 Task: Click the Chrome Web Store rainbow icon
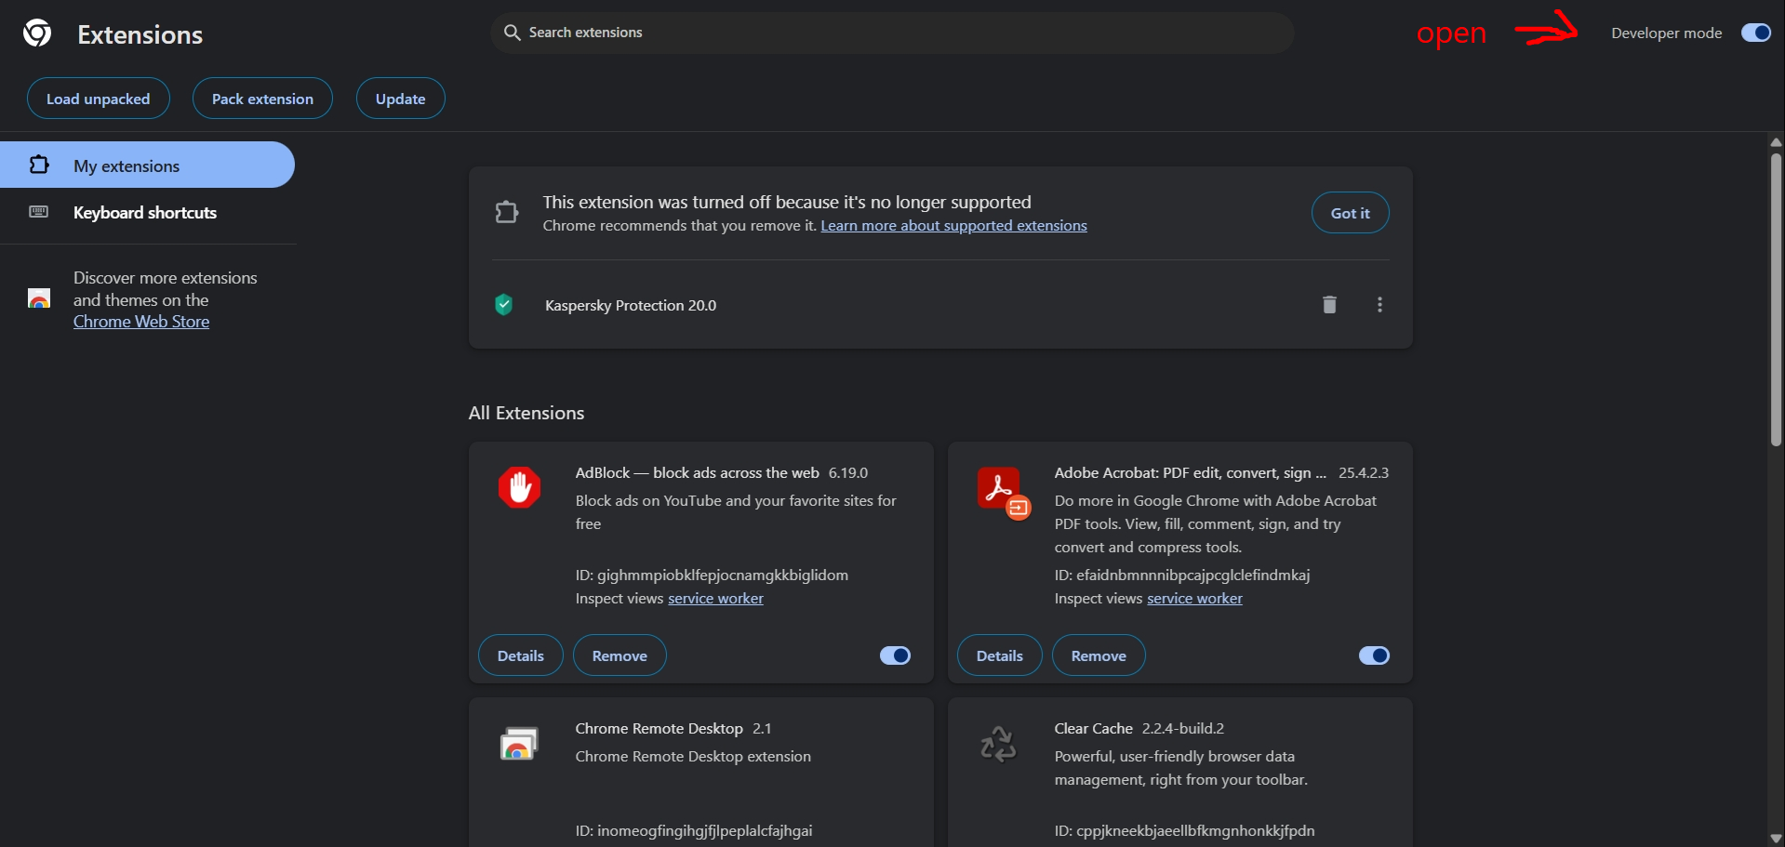(x=39, y=298)
